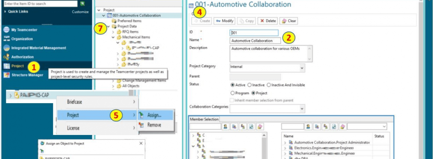Screen dimensions: 433x159
Task: Click the Delete button
Action: (268, 21)
